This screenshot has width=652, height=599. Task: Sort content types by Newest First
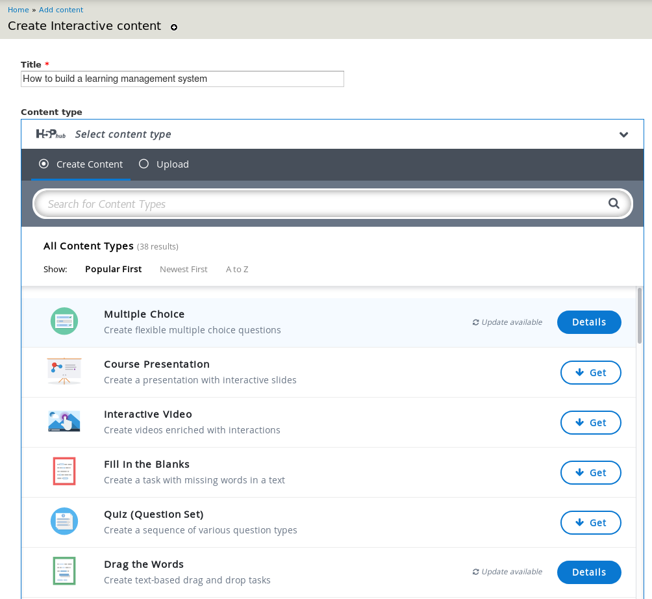tap(183, 269)
